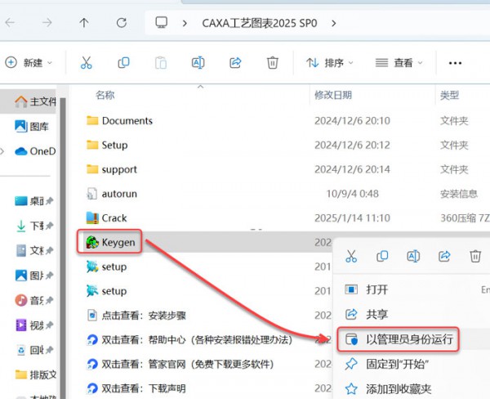The width and height of the screenshot is (490, 399).
Task: Click CAXA工艺图表2025 SP0 breadcrumb
Action: pyautogui.click(x=260, y=23)
